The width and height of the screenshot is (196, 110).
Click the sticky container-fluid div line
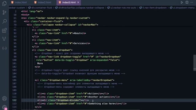click(x=43, y=21)
